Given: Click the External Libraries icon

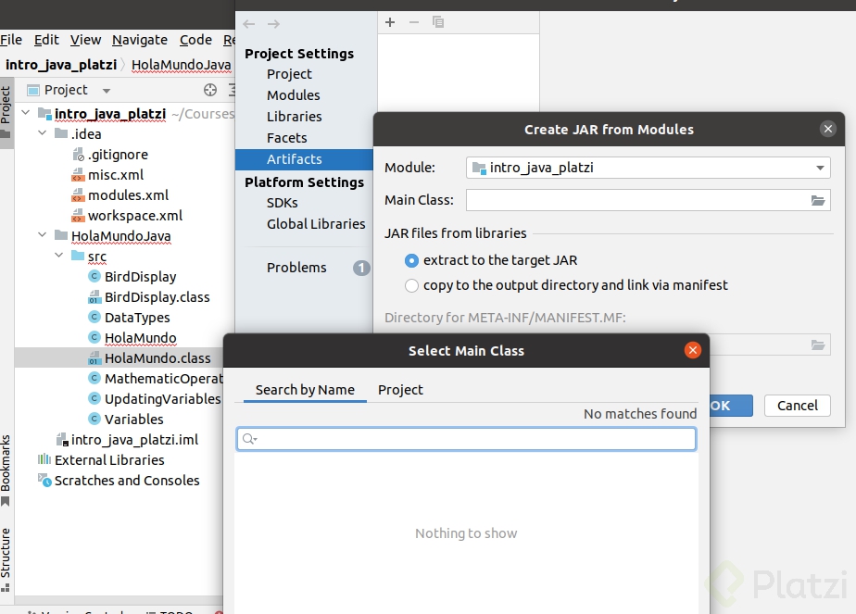Looking at the screenshot, I should pos(44,459).
